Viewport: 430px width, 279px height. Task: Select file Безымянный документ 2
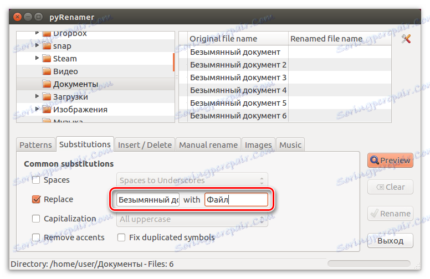(285, 65)
